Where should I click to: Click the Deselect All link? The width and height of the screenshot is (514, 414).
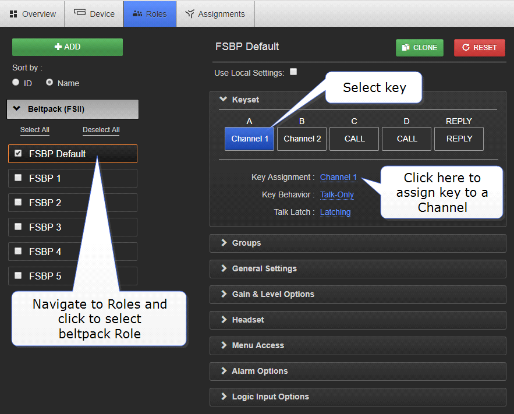tap(101, 130)
